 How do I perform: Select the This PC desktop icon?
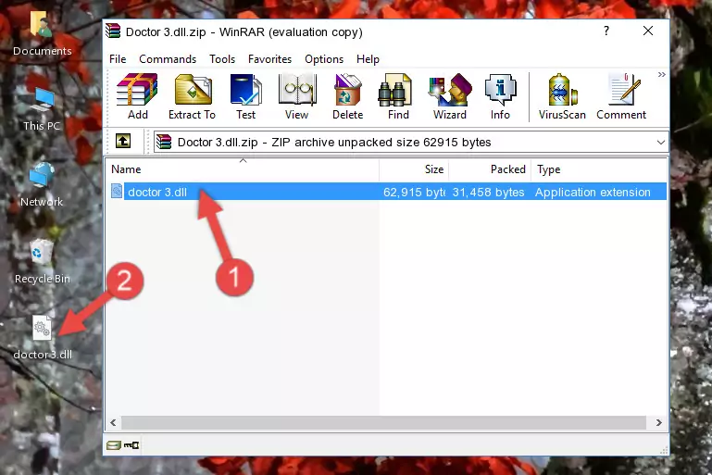(42, 109)
